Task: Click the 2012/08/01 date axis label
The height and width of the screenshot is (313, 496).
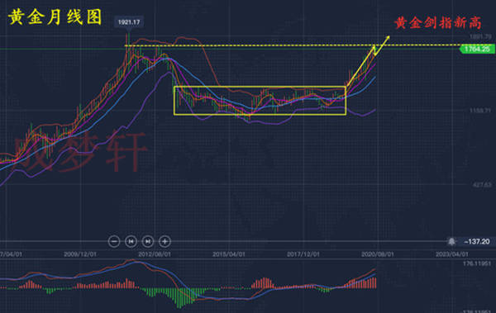Action: 155,254
